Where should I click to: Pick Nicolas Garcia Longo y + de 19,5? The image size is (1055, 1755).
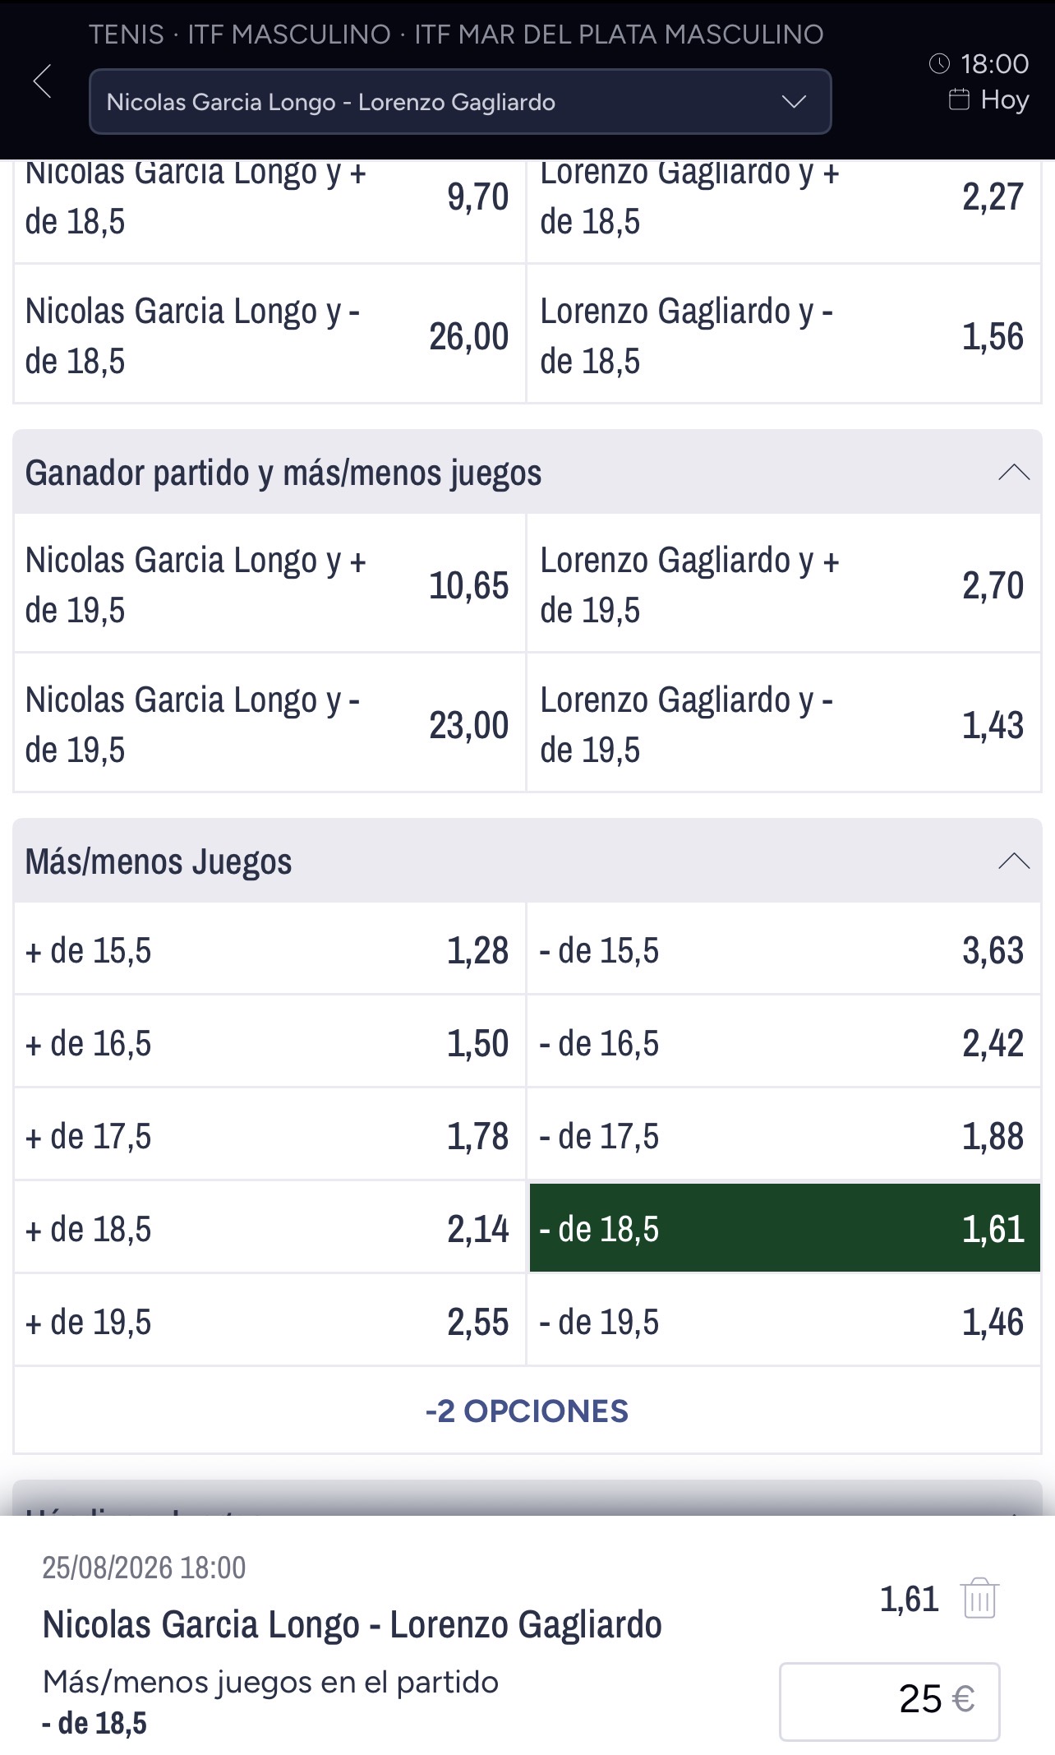[270, 584]
